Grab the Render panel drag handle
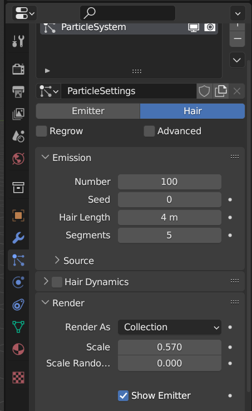The width and height of the screenshot is (252, 411). coord(235,302)
